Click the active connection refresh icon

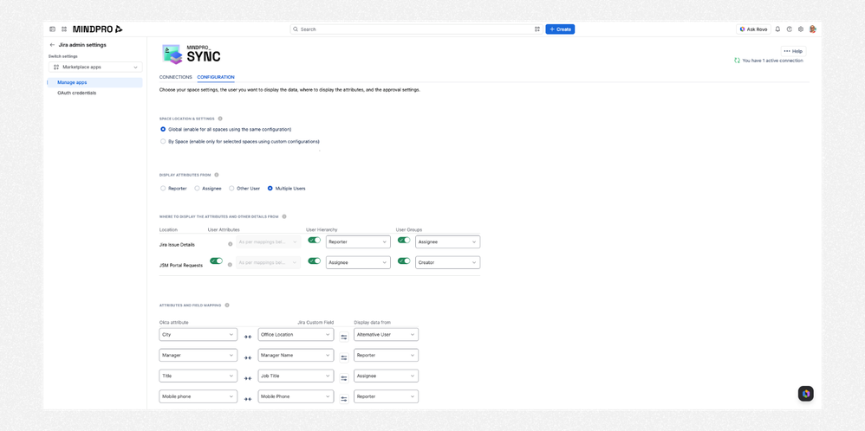[737, 61]
